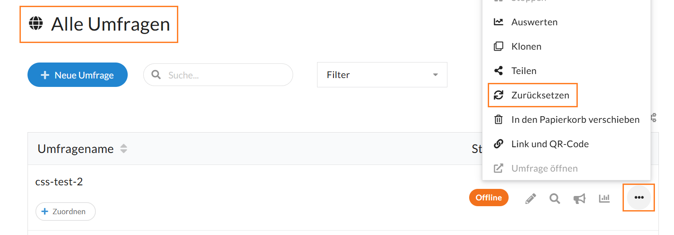Choose Klonen in the menu
This screenshot has height=235, width=674.
click(526, 46)
